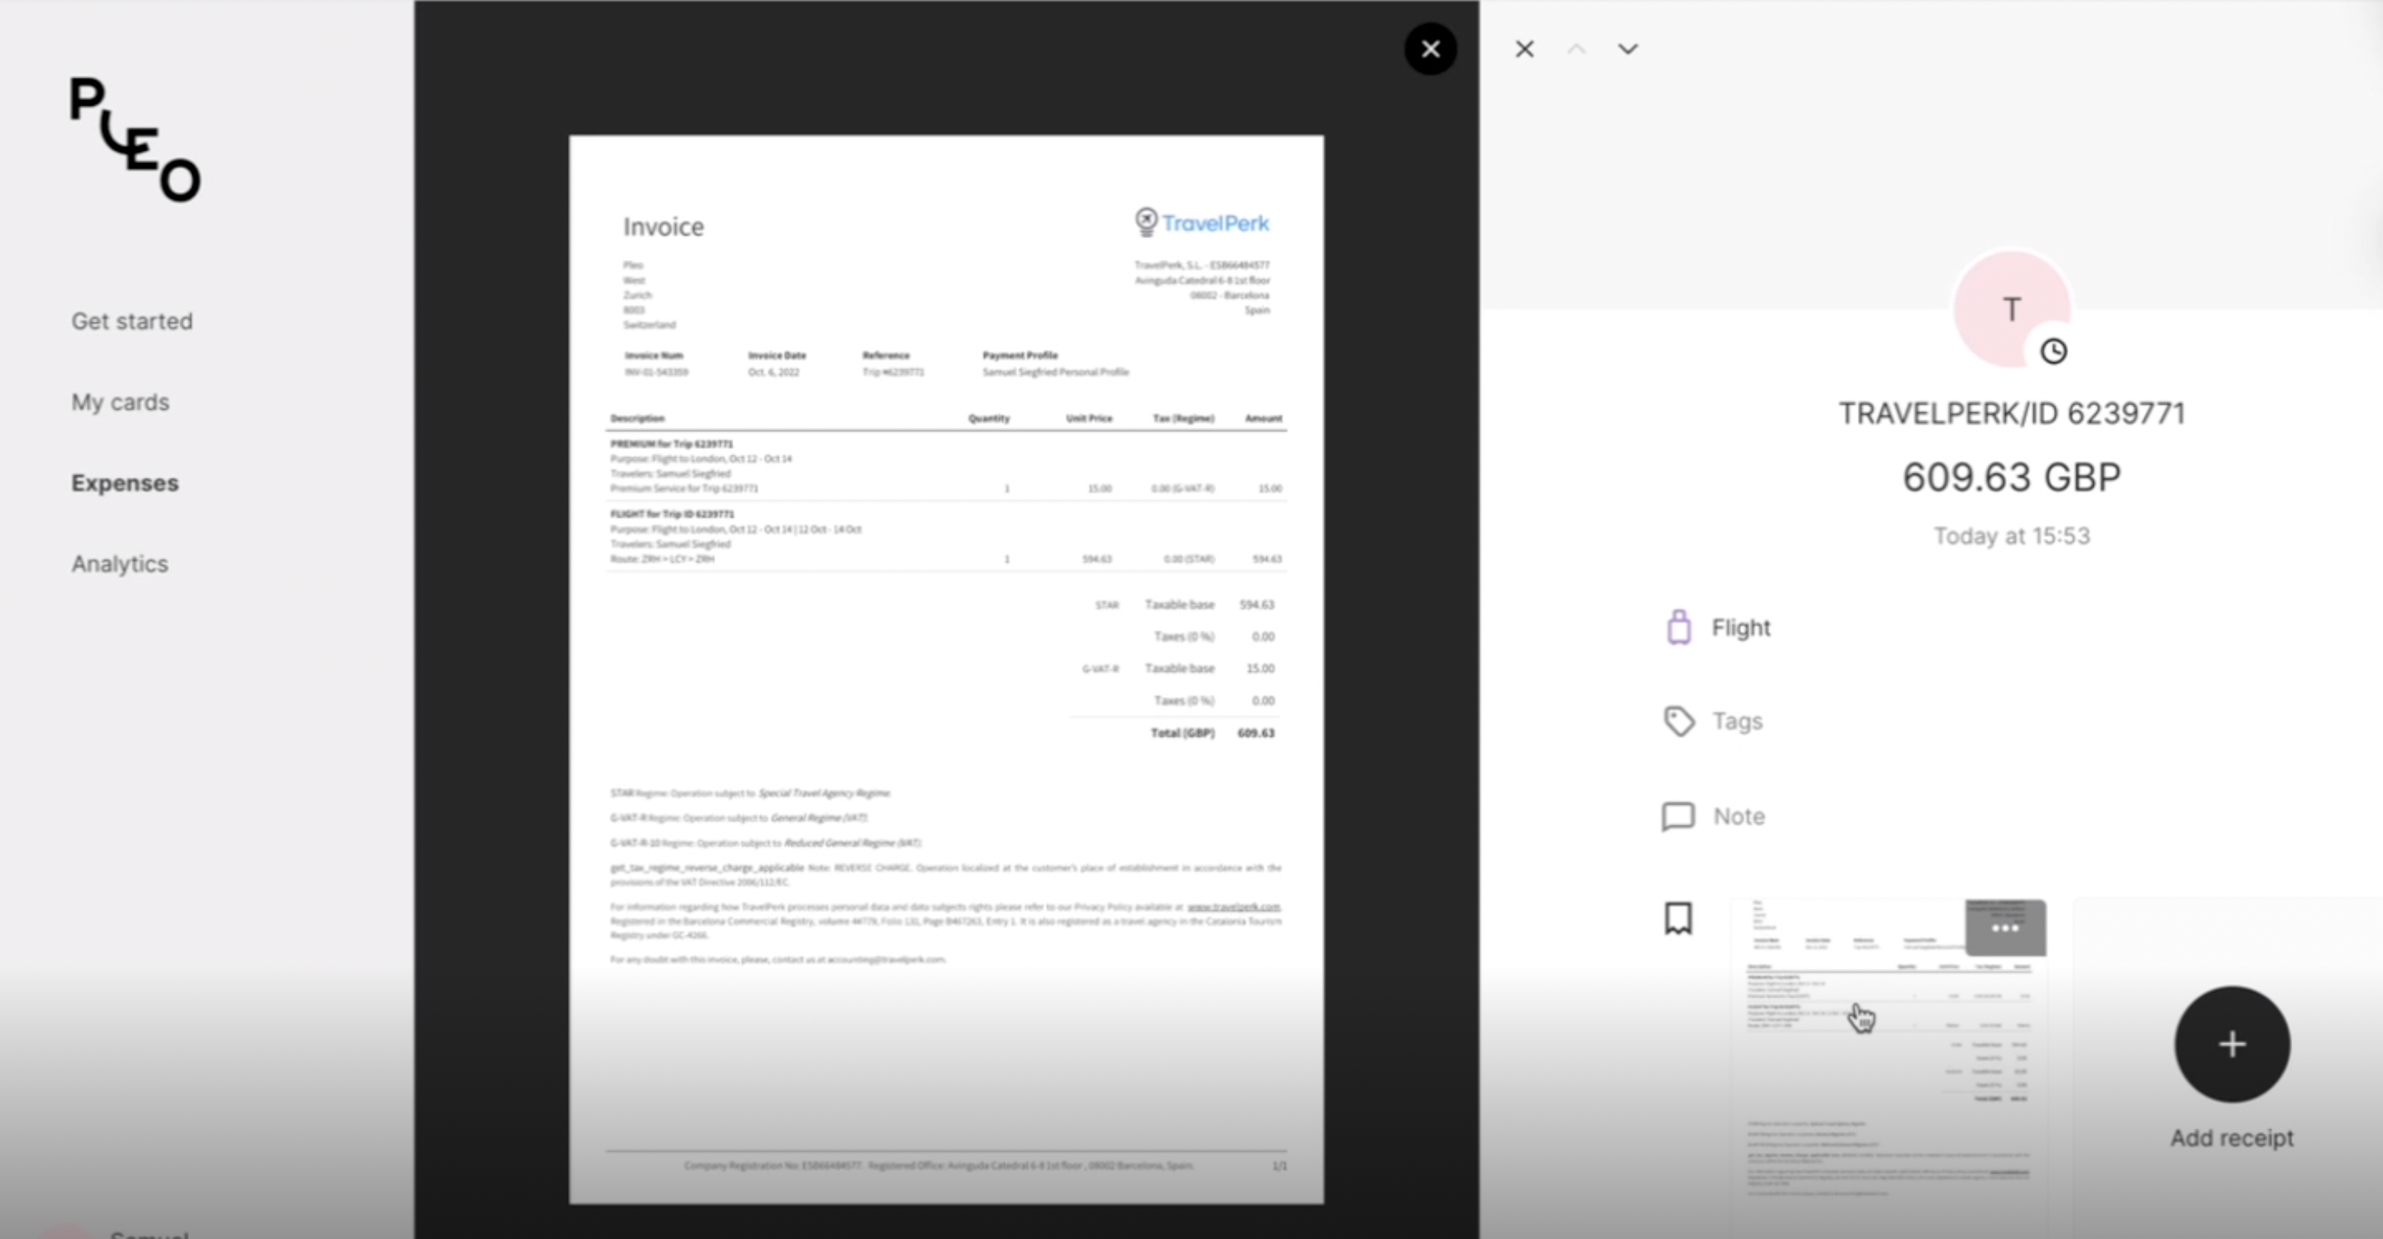Change the Flight category

coord(1741,628)
